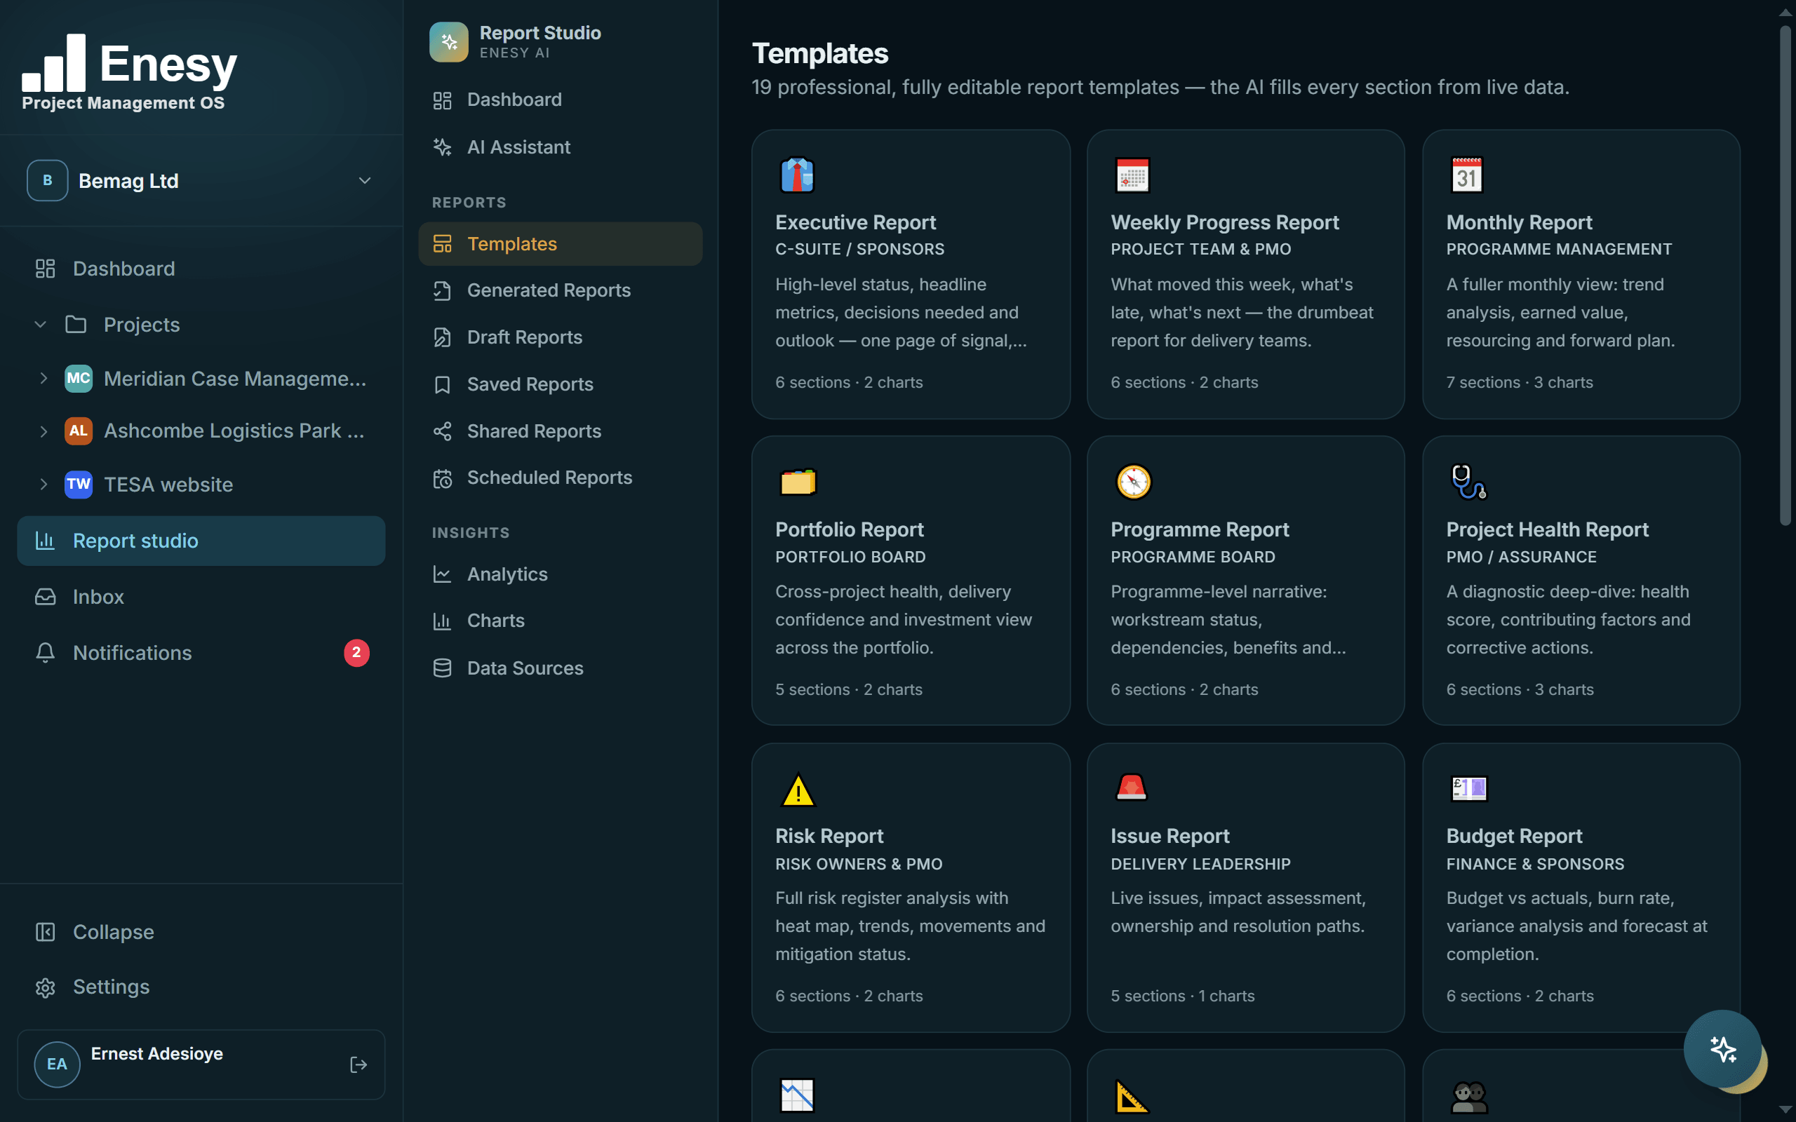Click the Weekly Progress Report calendar icon

(x=1132, y=175)
